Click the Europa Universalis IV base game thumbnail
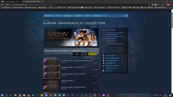 tap(52, 82)
